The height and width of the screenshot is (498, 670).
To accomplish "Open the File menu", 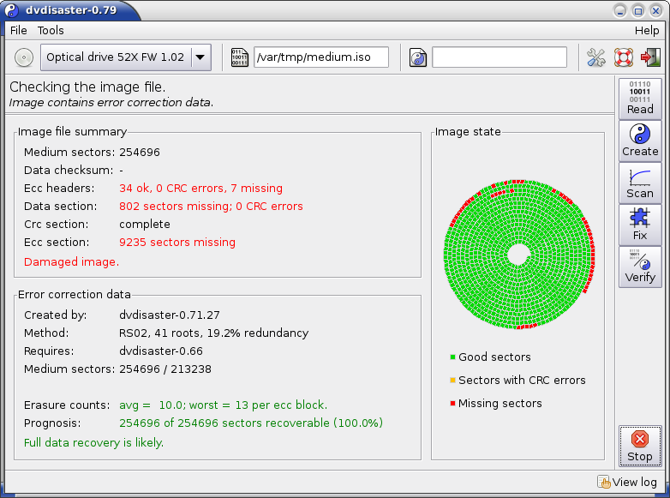I will (18, 30).
